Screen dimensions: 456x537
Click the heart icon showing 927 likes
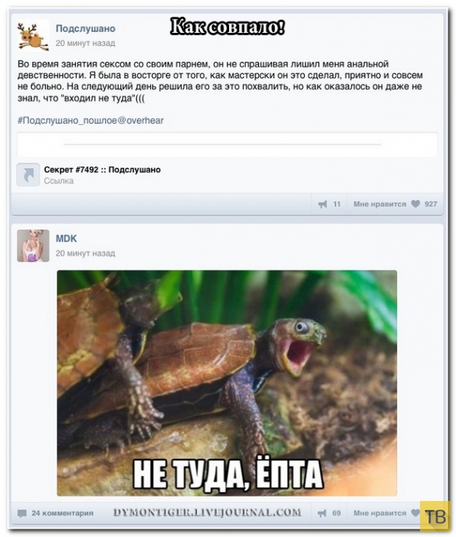415,204
